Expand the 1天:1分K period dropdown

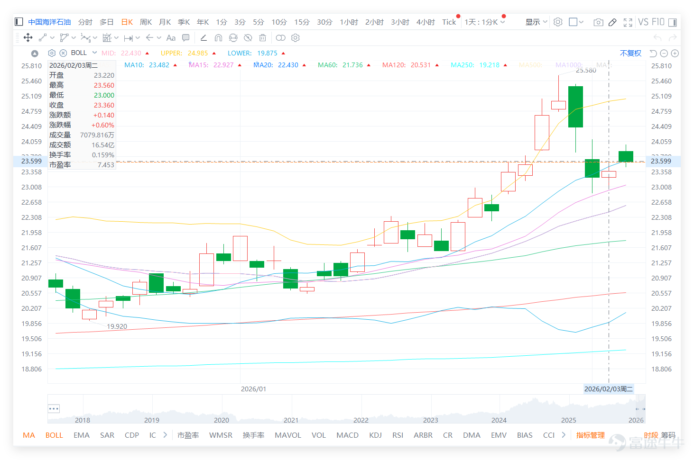point(485,22)
